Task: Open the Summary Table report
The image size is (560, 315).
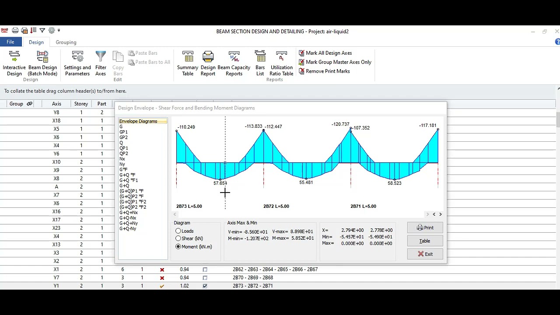Action: click(188, 63)
